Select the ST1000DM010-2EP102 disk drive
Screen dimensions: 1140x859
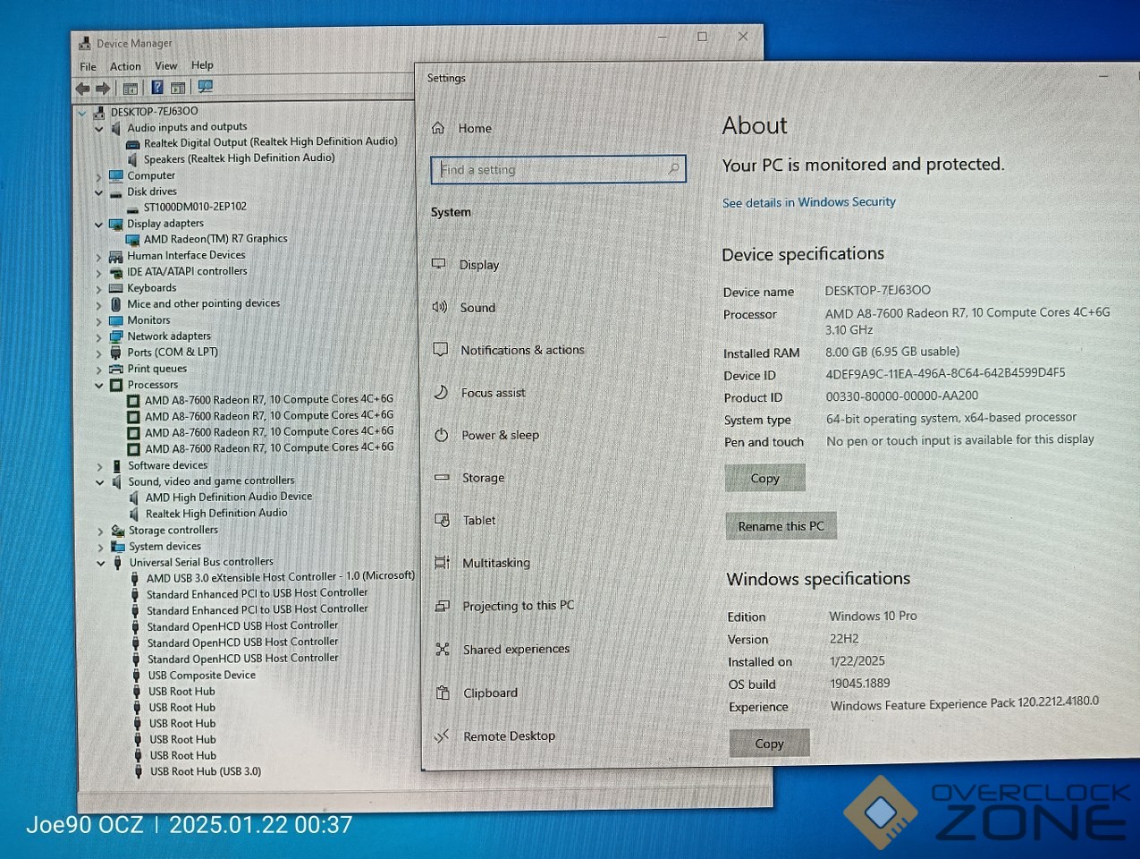[x=187, y=207]
